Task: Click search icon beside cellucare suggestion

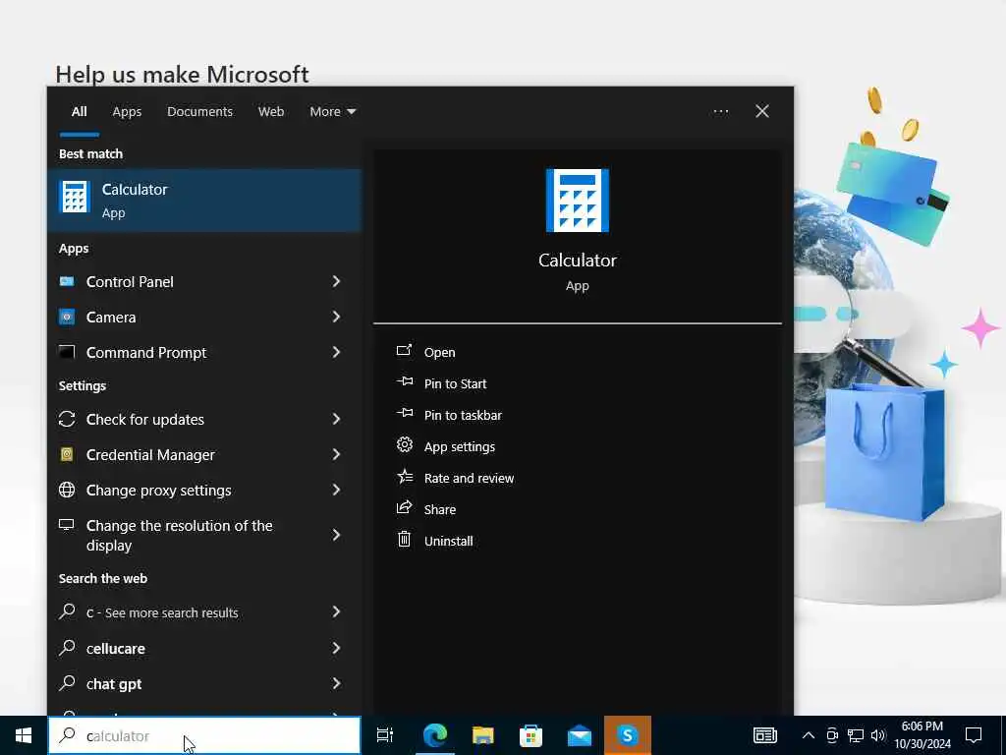Action: point(67,648)
